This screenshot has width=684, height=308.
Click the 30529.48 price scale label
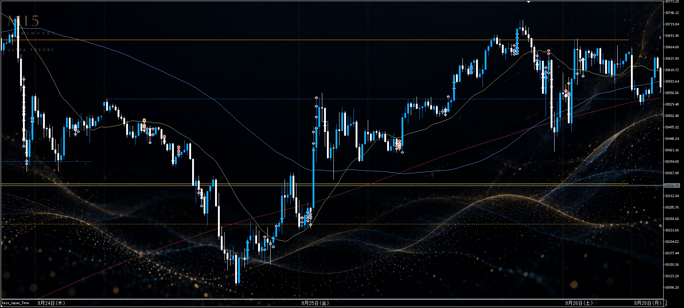coord(672,104)
